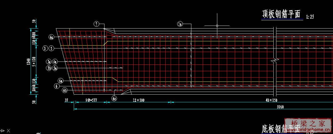The width and height of the screenshot is (333, 134).
Task: Click the 3a callout bubble
Action: click(49, 62)
